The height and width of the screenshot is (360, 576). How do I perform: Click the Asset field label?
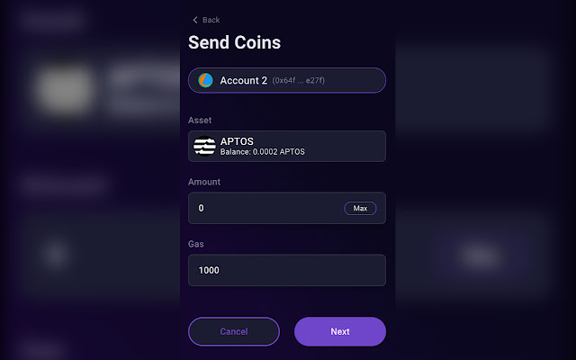pos(200,120)
